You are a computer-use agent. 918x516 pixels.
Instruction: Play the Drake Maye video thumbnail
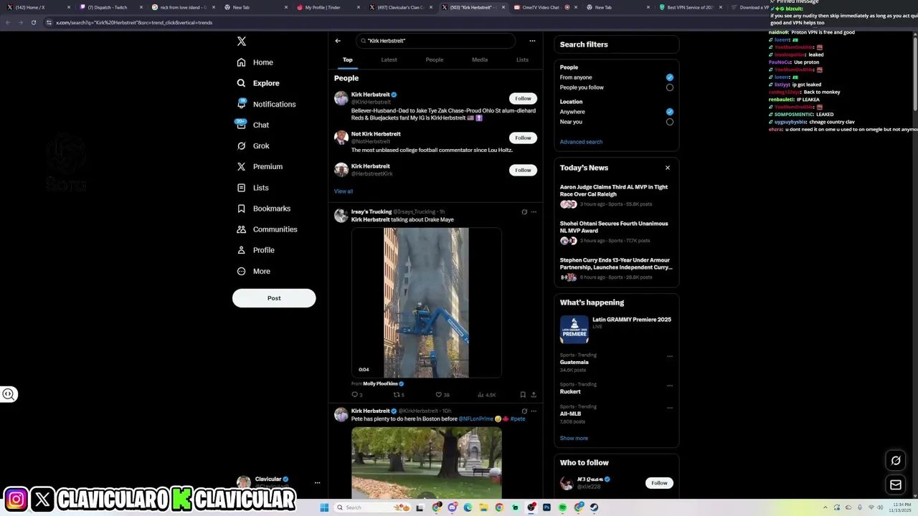426,303
